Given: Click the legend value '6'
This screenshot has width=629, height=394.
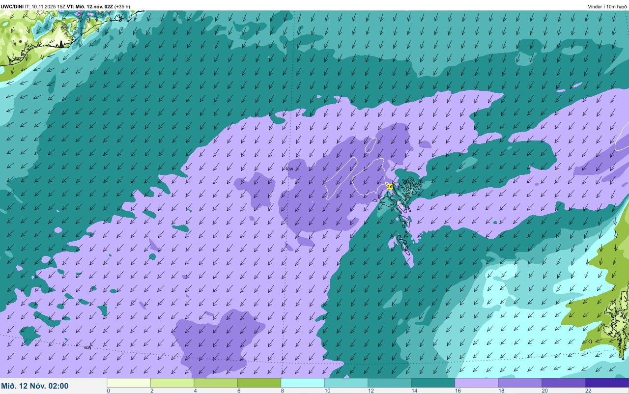Looking at the screenshot, I should click(239, 391).
